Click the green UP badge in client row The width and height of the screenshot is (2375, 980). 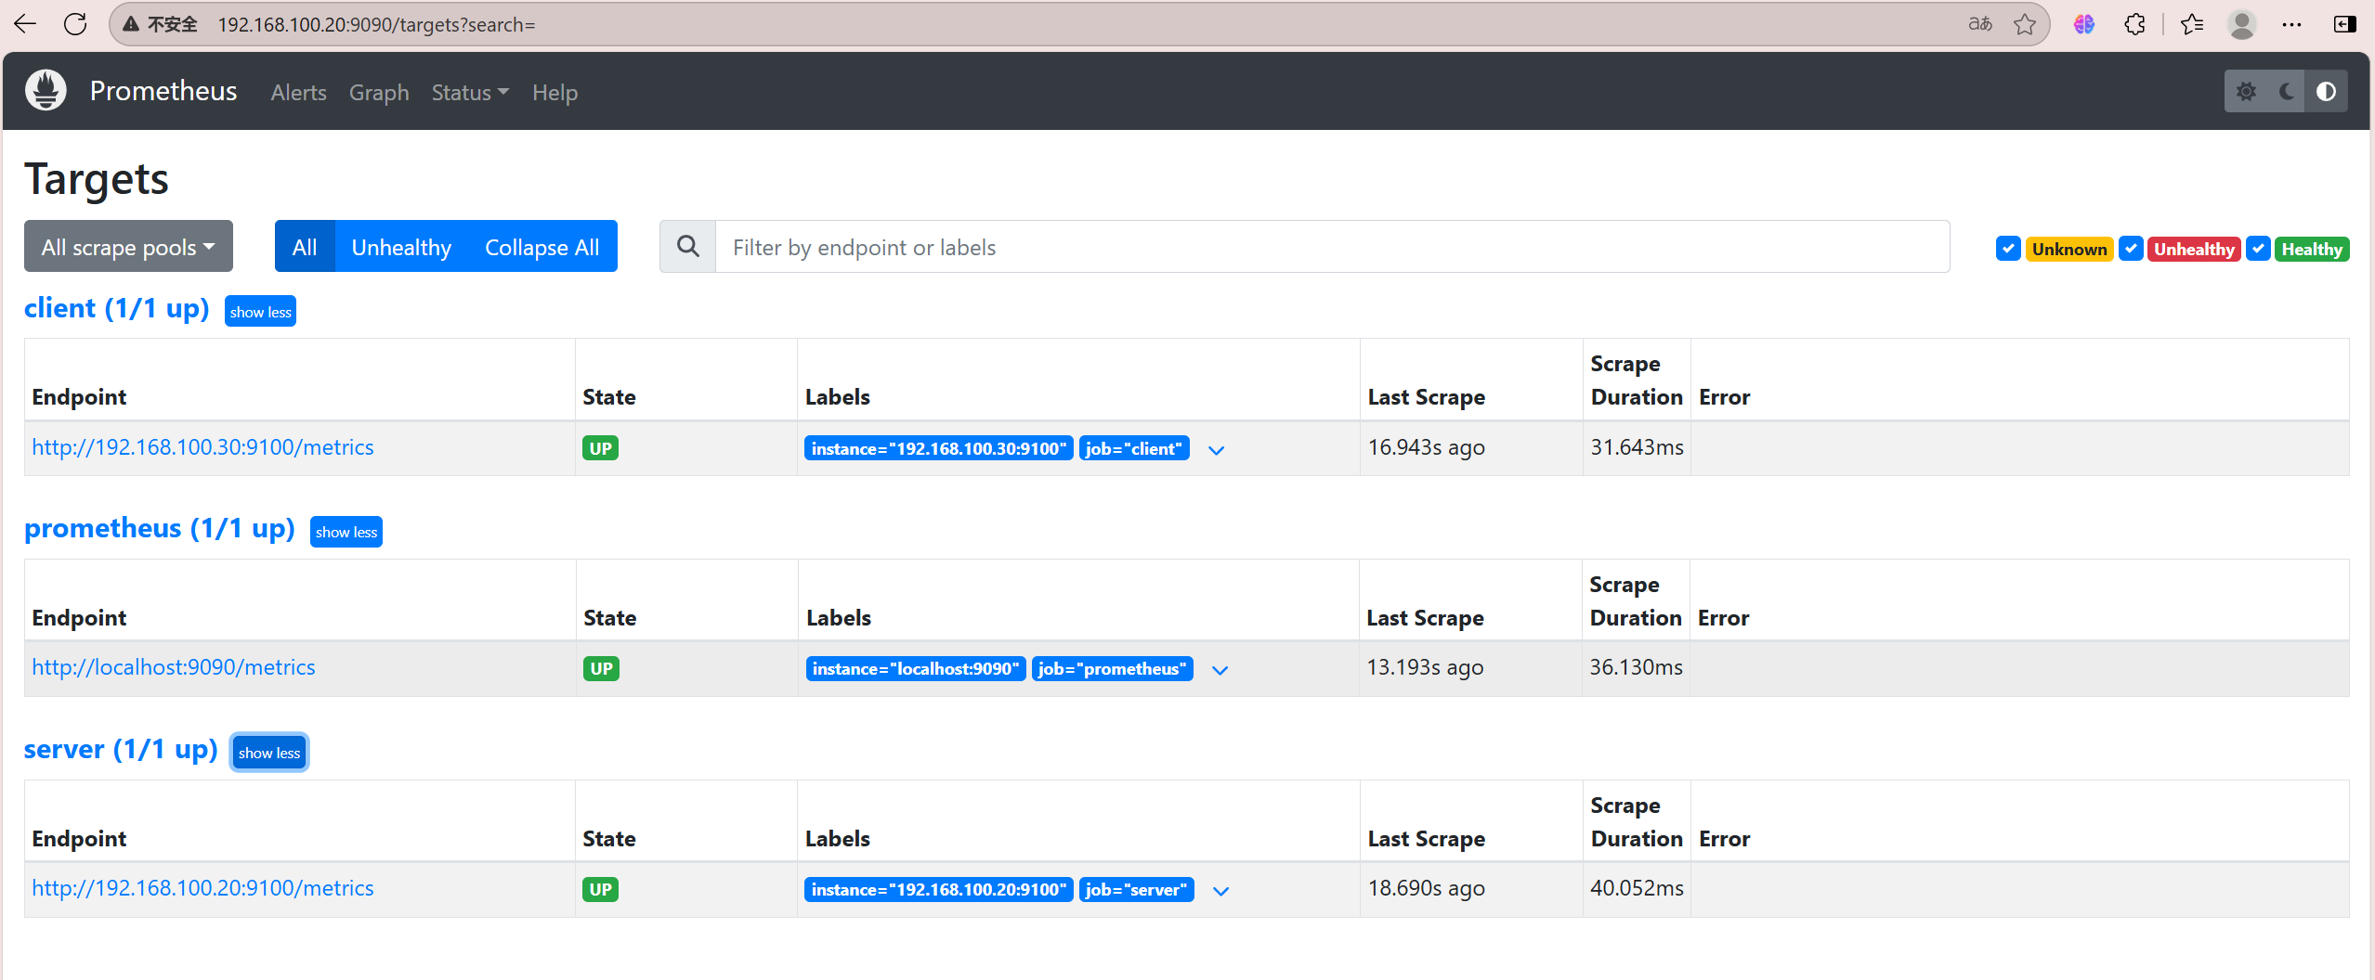pyautogui.click(x=601, y=448)
